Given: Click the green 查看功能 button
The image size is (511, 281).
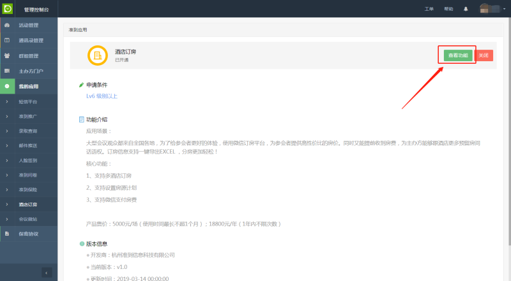Looking at the screenshot, I should (457, 55).
